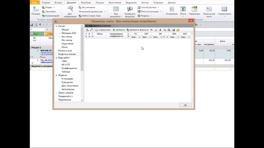Expand the Лимит. затраты node
The width and height of the screenshot is (264, 148).
(x=57, y=93)
